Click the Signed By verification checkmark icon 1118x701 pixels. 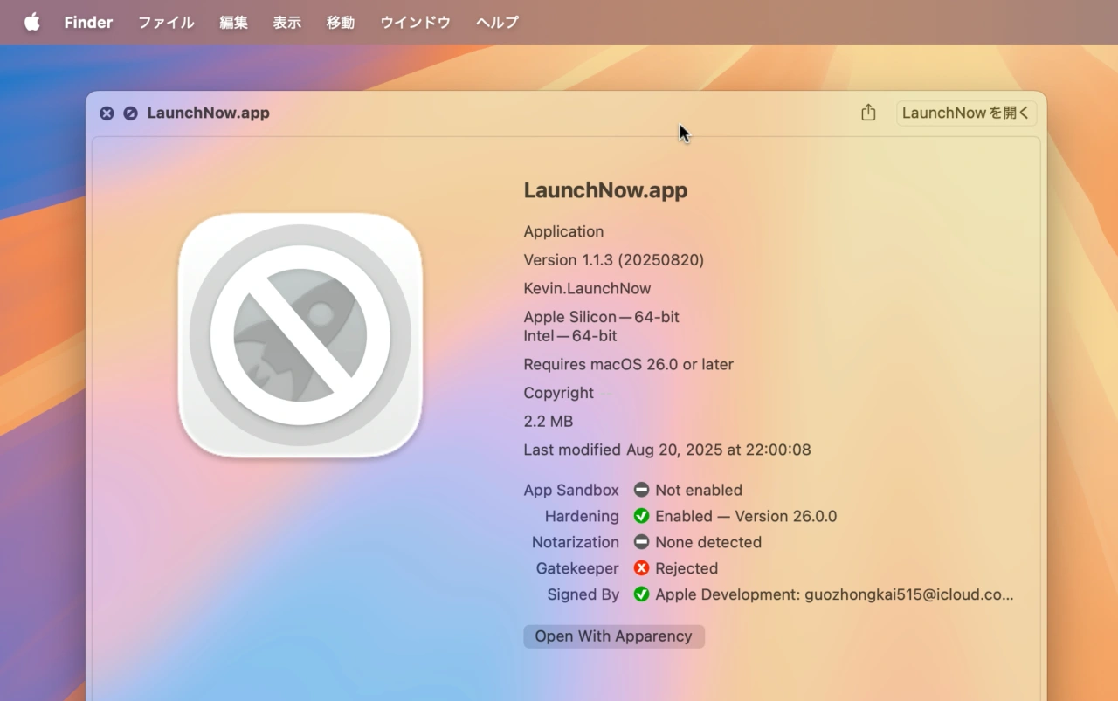pos(642,594)
